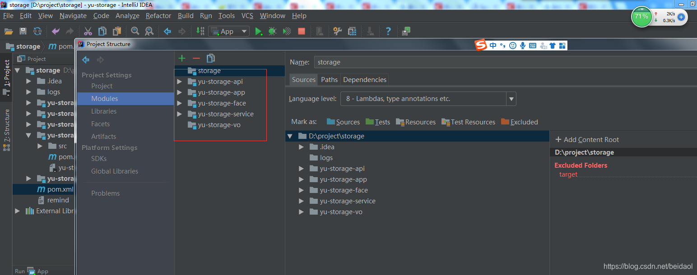Click the green chip icon in main toolbar
Viewport: 697px width, 275px height.
pos(406,31)
